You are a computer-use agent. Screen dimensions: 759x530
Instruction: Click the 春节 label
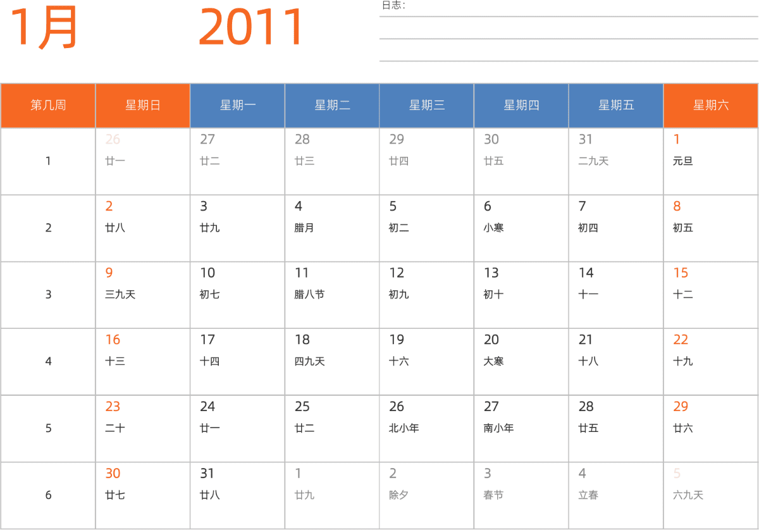click(493, 495)
